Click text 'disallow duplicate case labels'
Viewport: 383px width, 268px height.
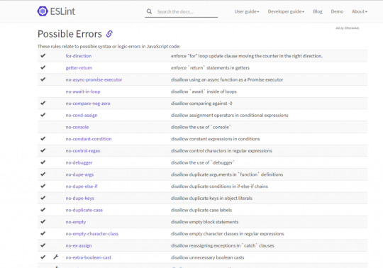click(201, 210)
